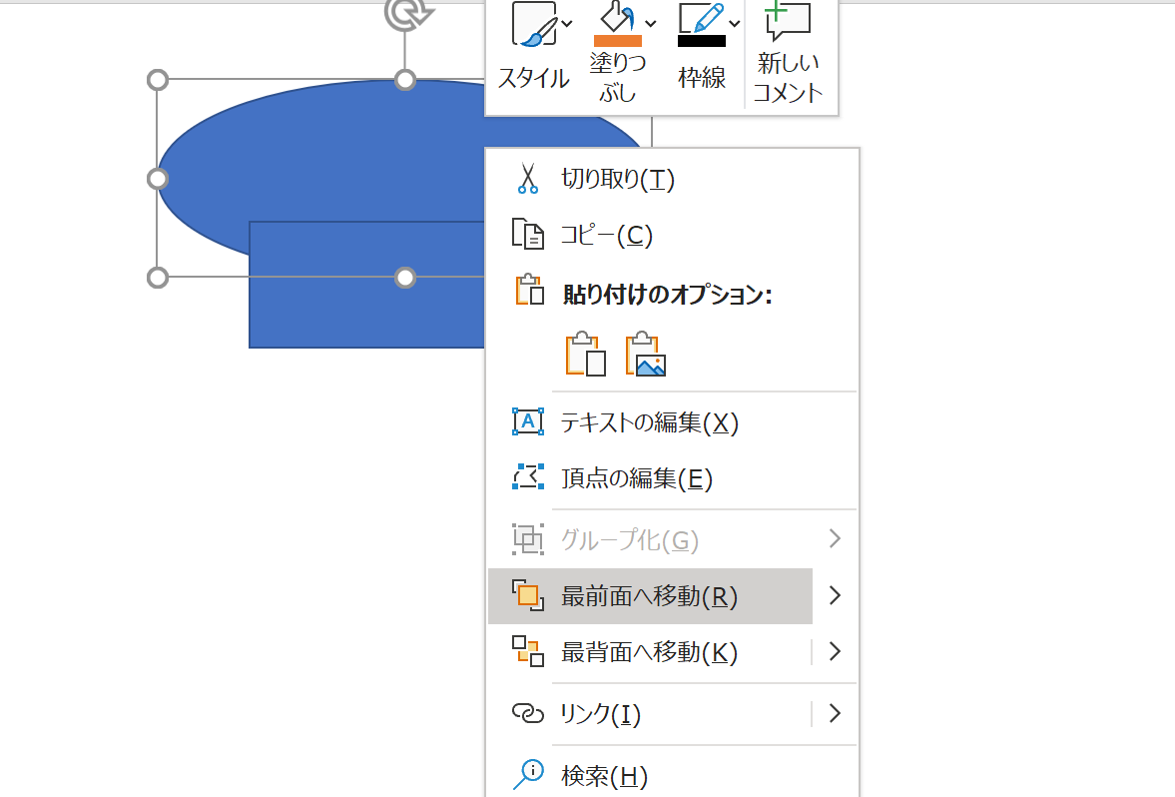Click the scissors cut icon
This screenshot has height=797, width=1175.
coord(527,179)
